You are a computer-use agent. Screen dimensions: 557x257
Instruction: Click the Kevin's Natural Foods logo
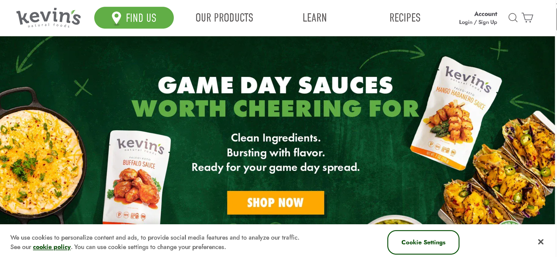48,18
